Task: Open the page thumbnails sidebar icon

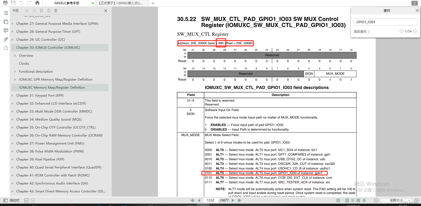Action: coord(6,22)
